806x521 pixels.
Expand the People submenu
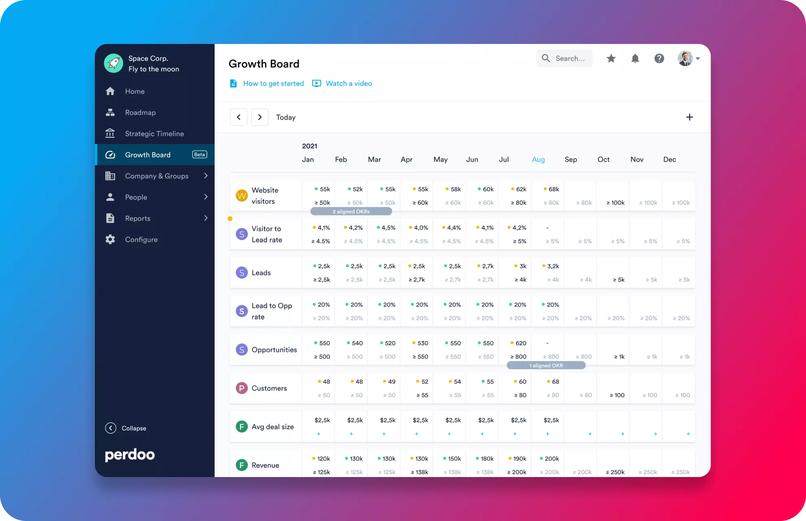pos(206,197)
